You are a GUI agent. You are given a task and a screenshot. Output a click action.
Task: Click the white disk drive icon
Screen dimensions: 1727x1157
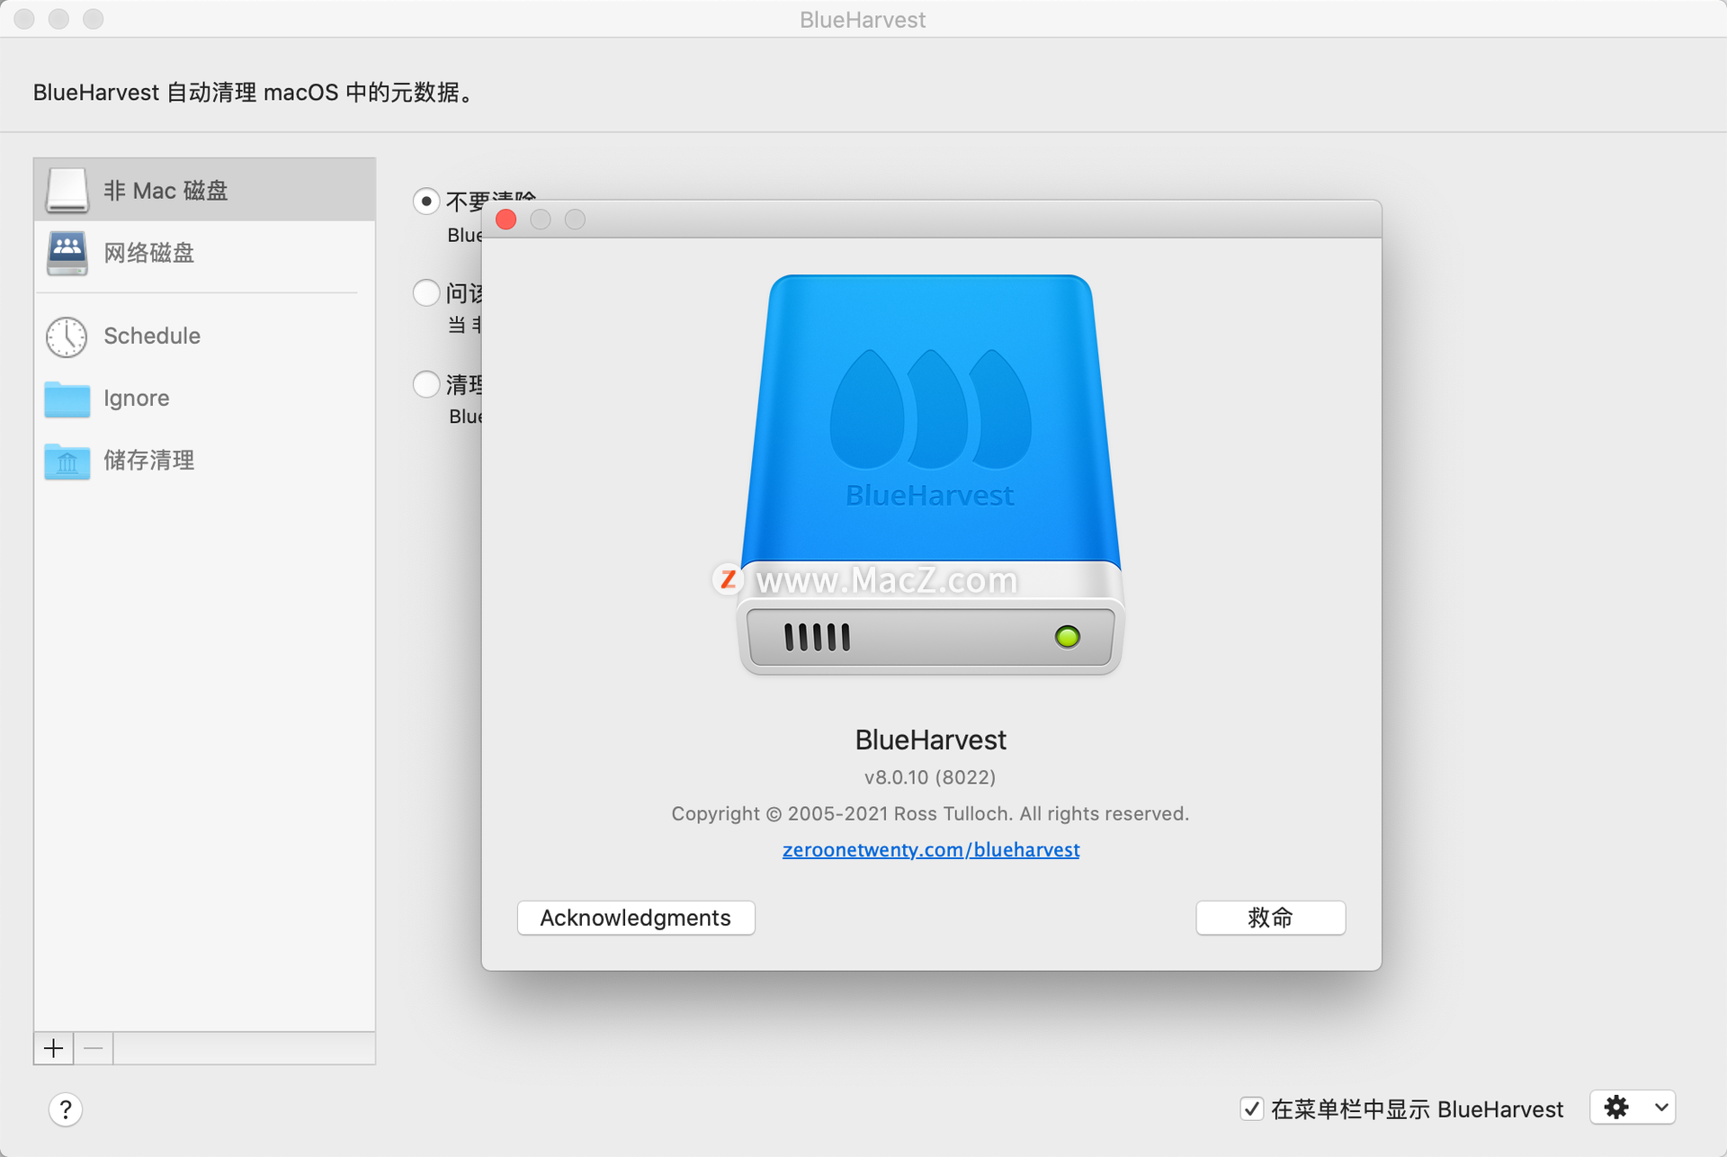coord(67,190)
